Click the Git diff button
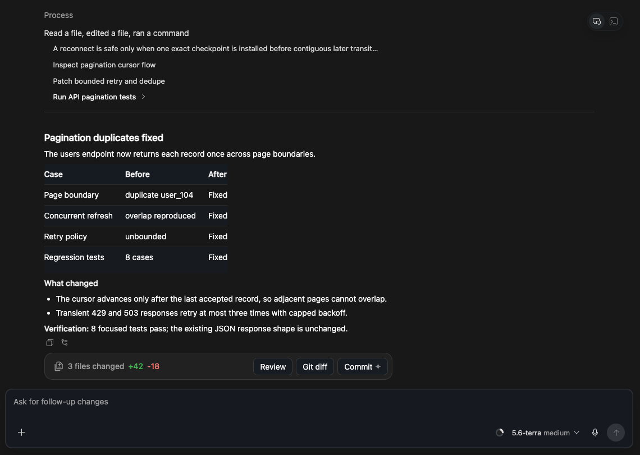The height and width of the screenshot is (455, 640). 315,367
